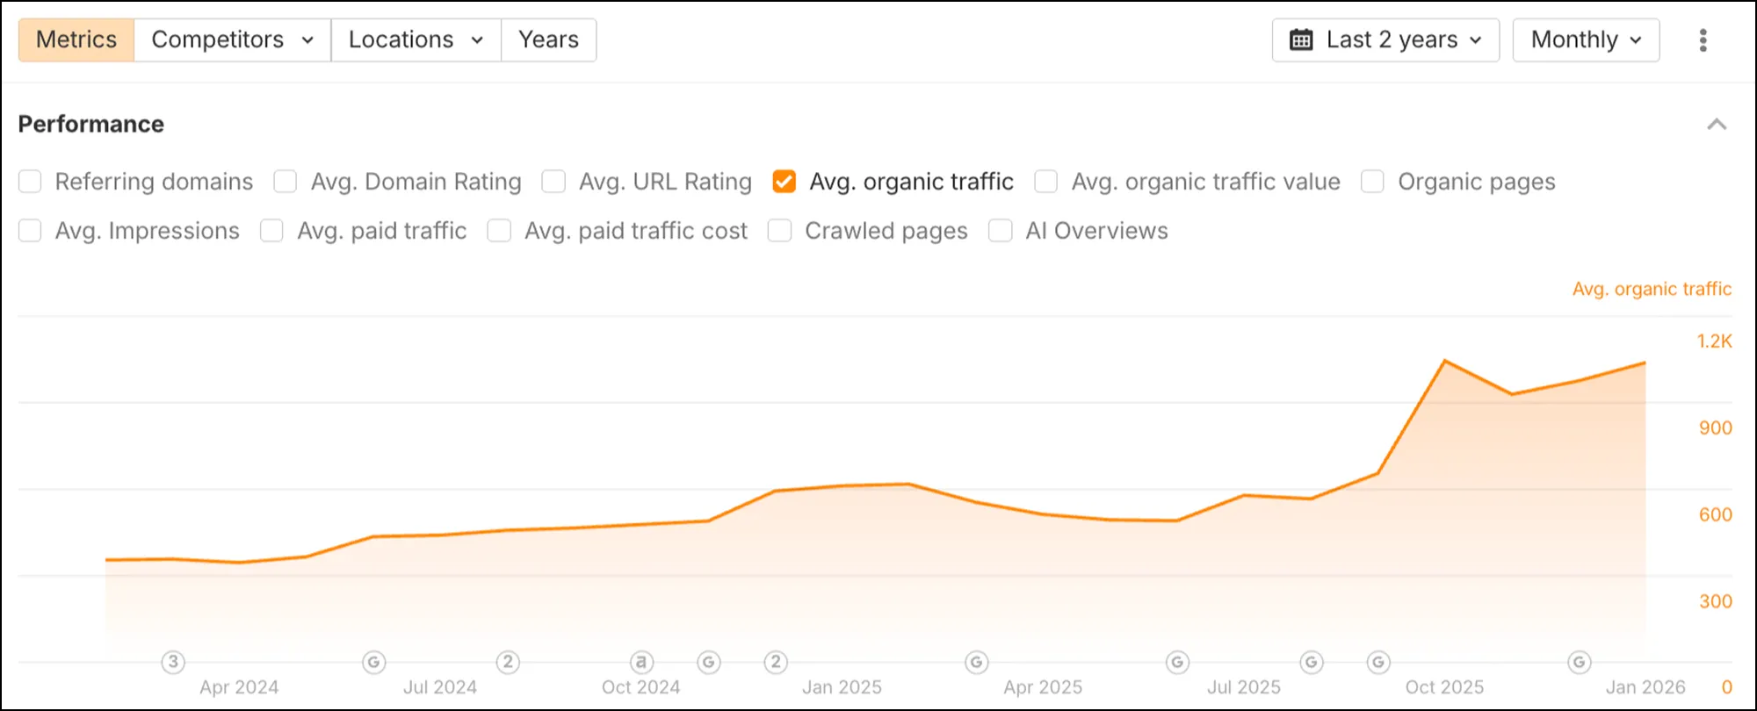
Task: Click the G Google update marker near Jul 2024
Action: click(x=373, y=663)
